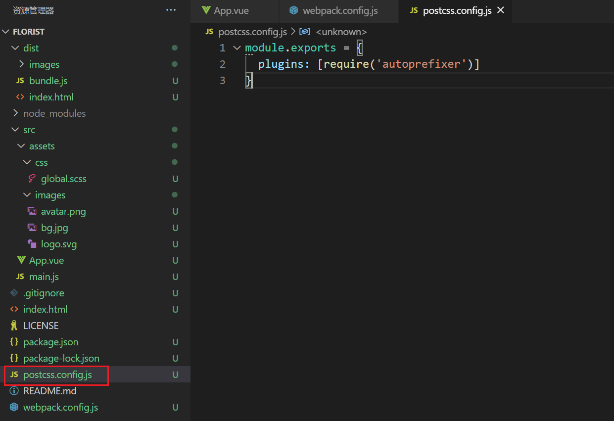Click line number 2 in the gutter
This screenshot has height=421, width=614.
222,64
